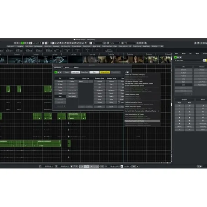This screenshot has width=207, height=207.
Task: Click the Loop fill button in the Automation panel
Action: pyautogui.click(x=60, y=90)
